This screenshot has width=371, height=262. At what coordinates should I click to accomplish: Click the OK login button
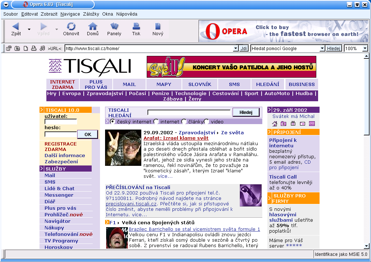[88, 134]
